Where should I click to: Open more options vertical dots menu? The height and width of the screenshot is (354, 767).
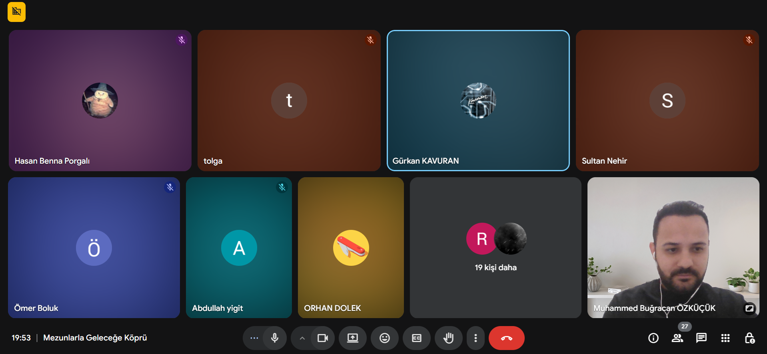click(x=475, y=338)
